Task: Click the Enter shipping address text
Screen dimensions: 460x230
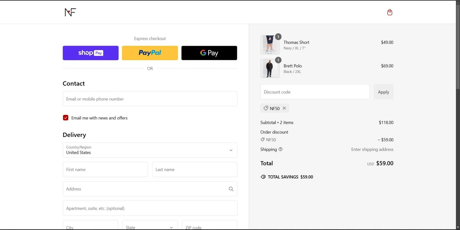Action: pyautogui.click(x=372, y=149)
